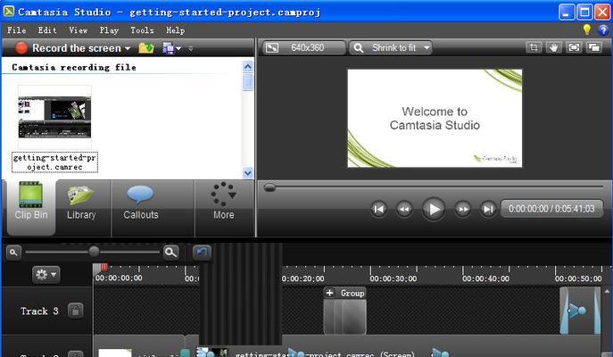Click the clip bin scroll up arrow
The height and width of the screenshot is (357, 613).
pos(247,66)
